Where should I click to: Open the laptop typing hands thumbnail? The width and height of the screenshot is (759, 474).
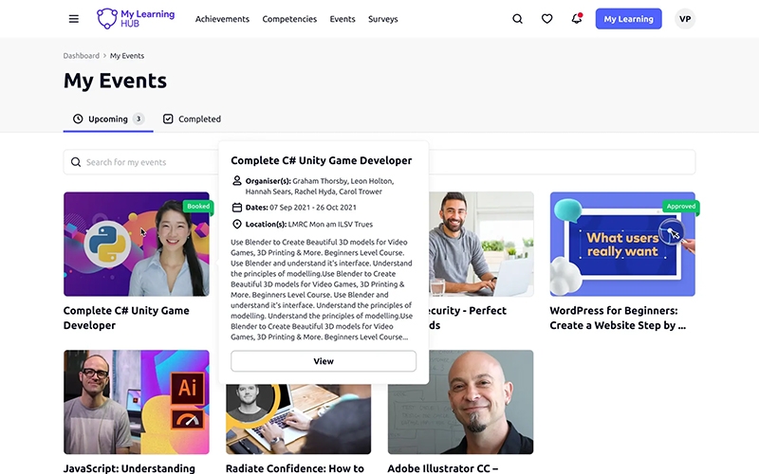coord(298,419)
